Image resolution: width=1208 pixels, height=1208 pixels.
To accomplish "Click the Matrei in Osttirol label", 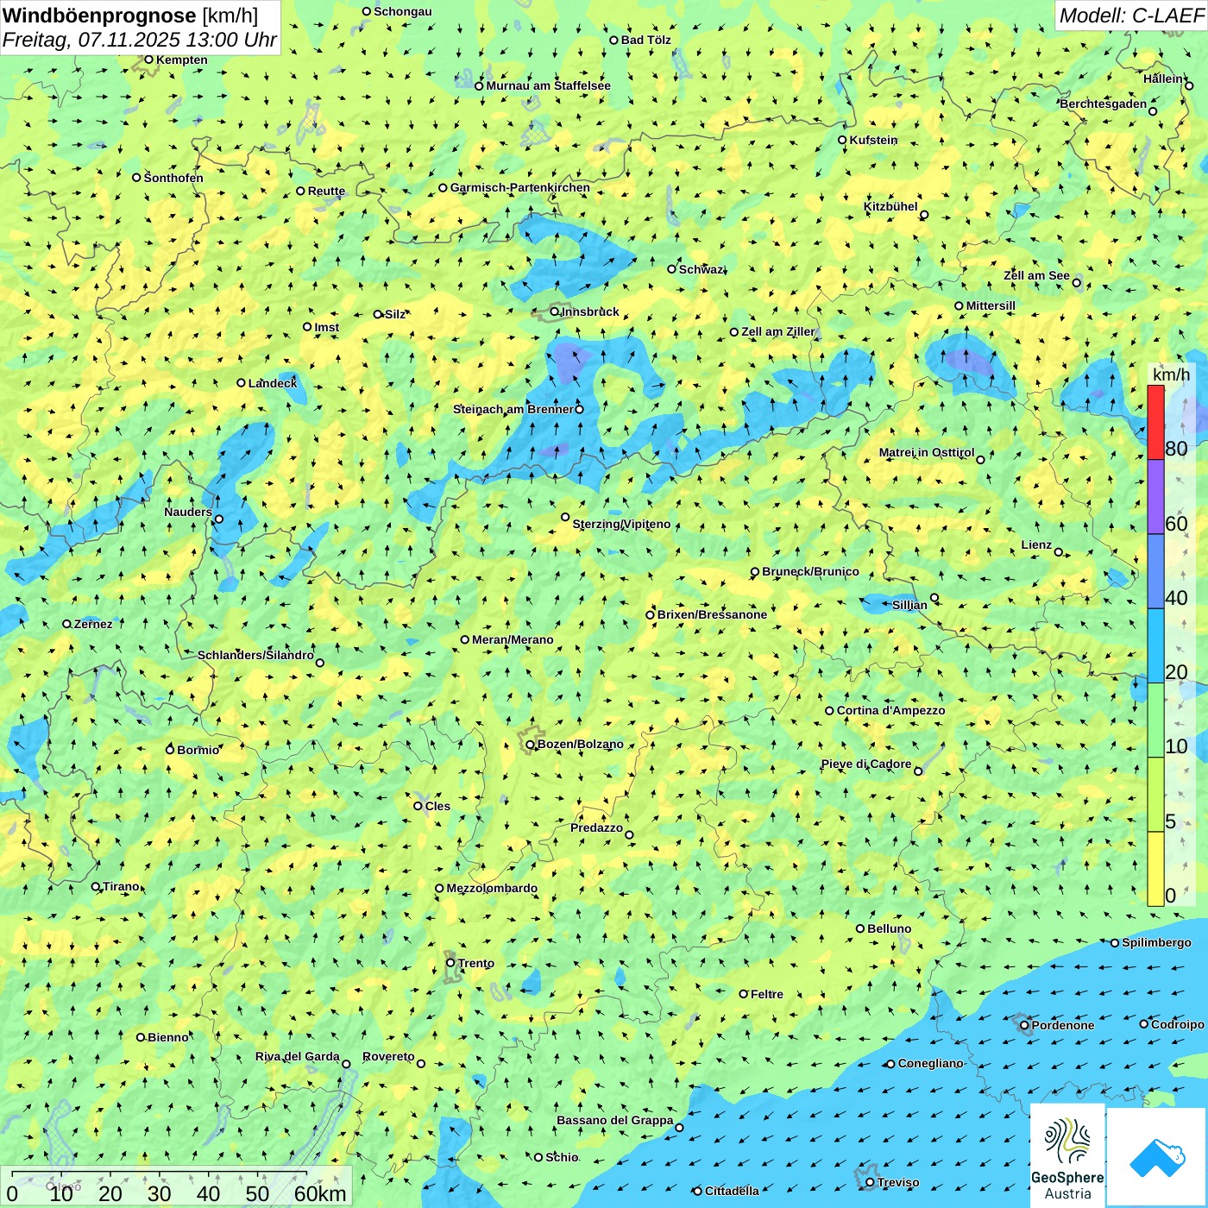I will click(x=927, y=452).
